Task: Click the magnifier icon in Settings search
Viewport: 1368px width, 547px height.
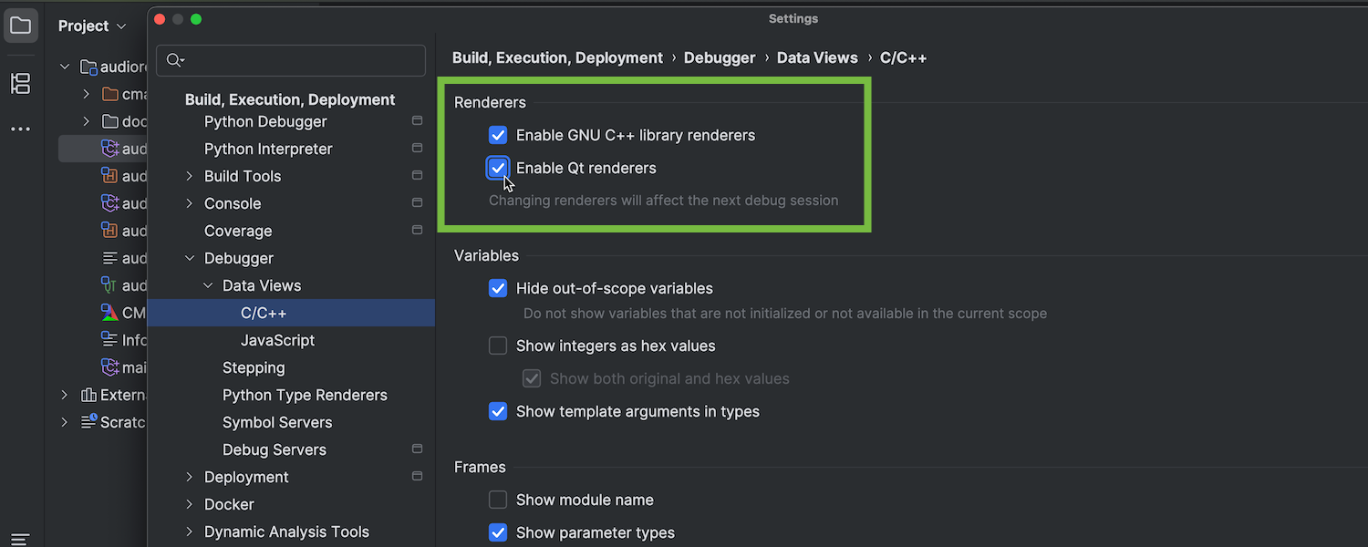Action: tap(175, 61)
